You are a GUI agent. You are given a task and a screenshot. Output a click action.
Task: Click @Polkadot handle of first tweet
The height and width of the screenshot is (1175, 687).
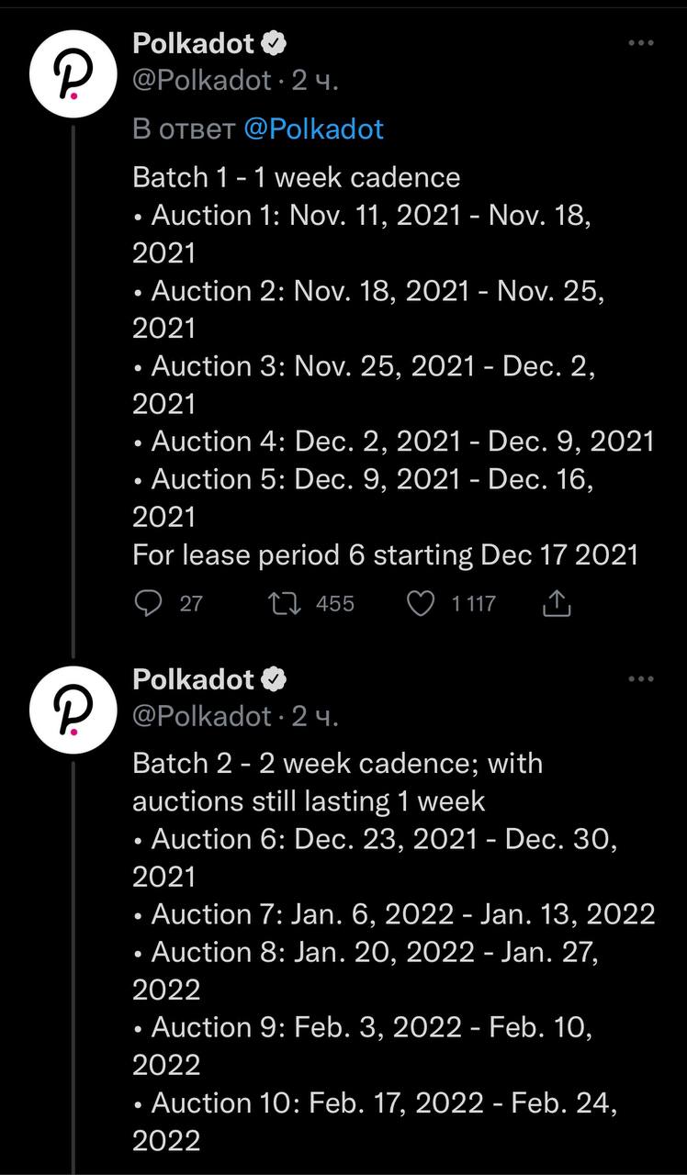(x=202, y=81)
